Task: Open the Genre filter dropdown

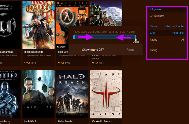Action: pyautogui.click(x=167, y=26)
